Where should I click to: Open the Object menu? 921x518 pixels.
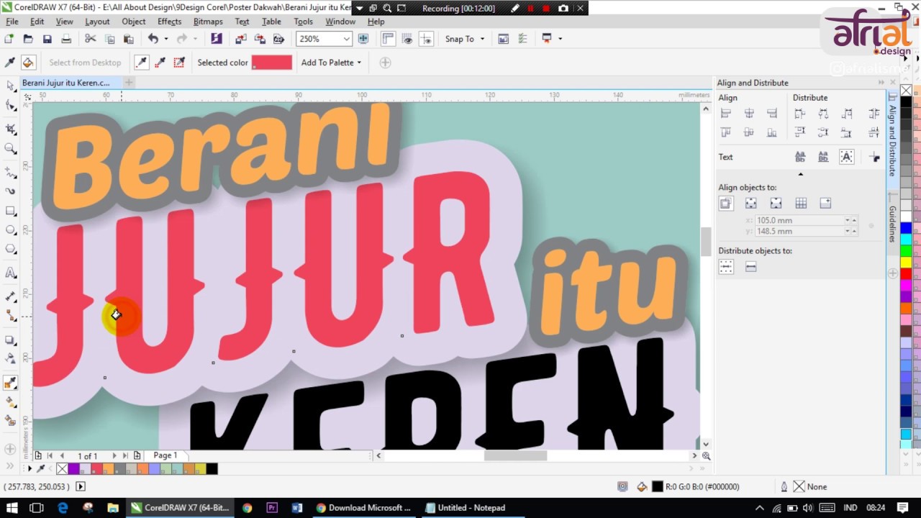(x=134, y=22)
